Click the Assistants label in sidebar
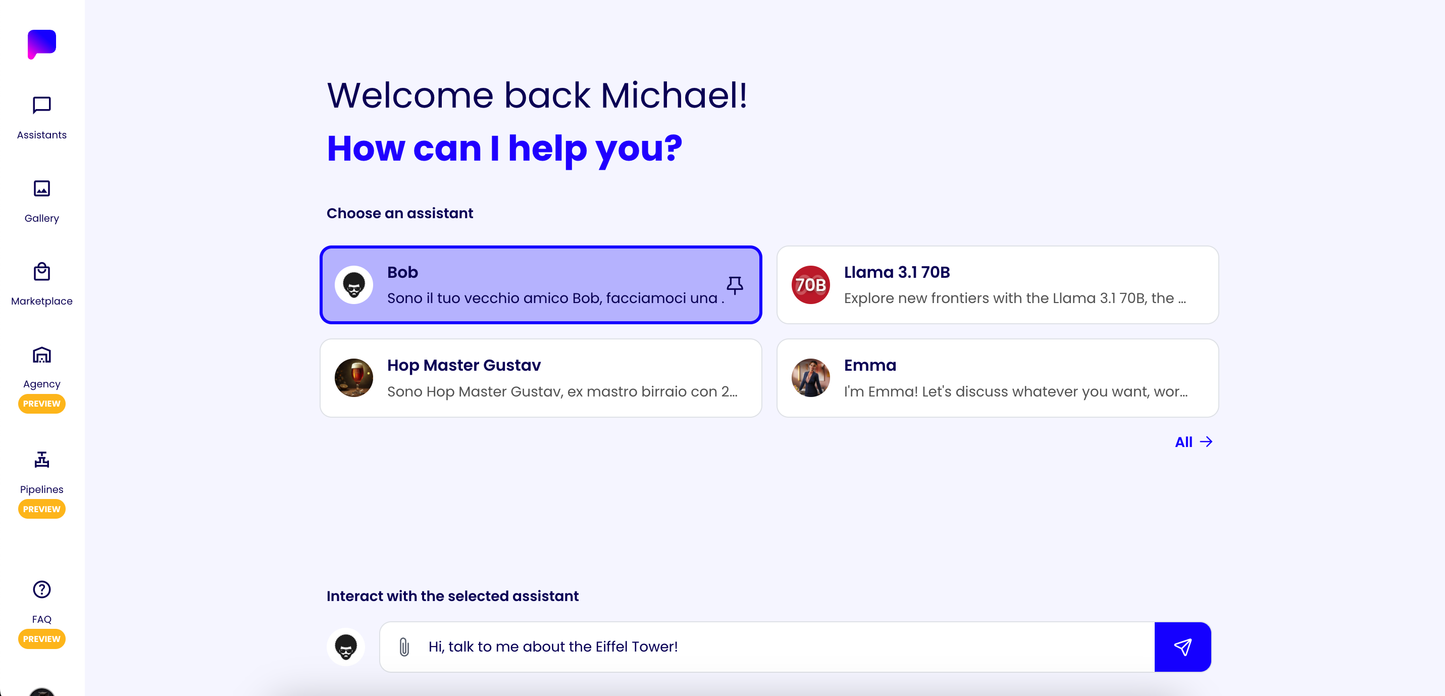The width and height of the screenshot is (1445, 696). (41, 135)
